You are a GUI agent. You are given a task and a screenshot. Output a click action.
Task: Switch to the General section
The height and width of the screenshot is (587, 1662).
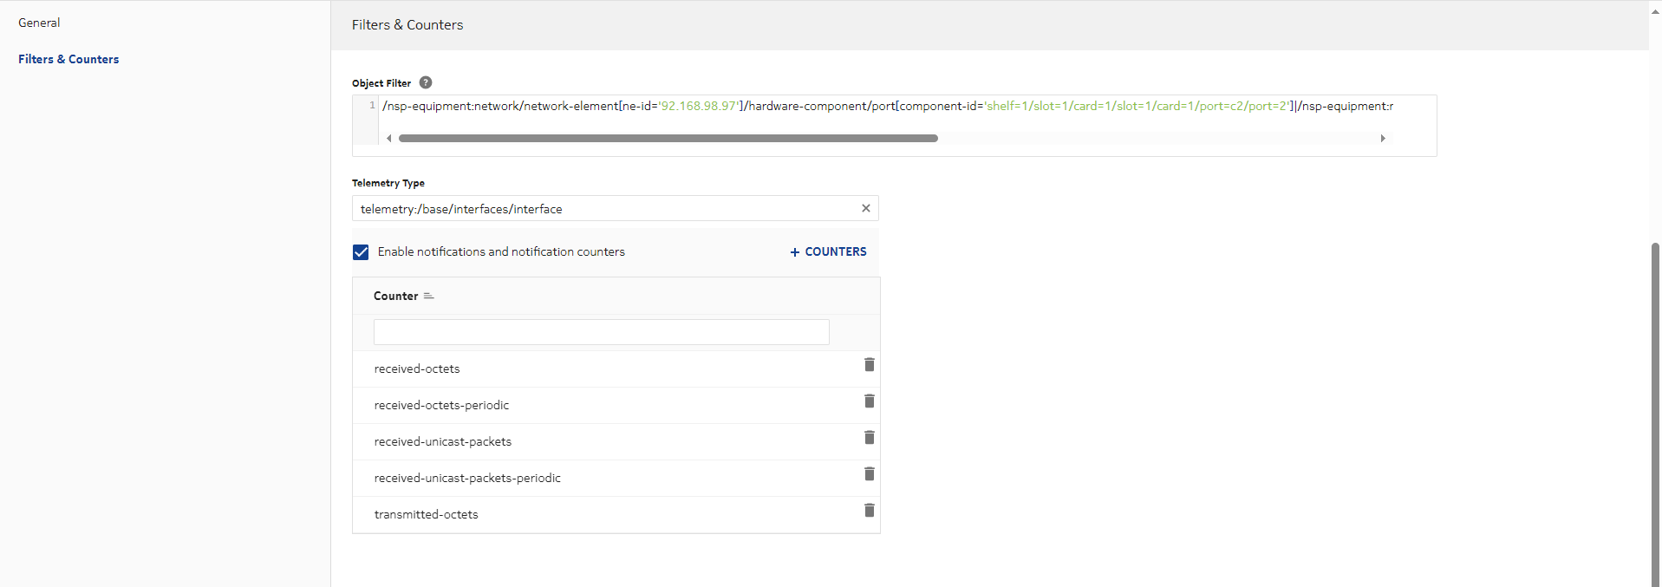(x=39, y=23)
